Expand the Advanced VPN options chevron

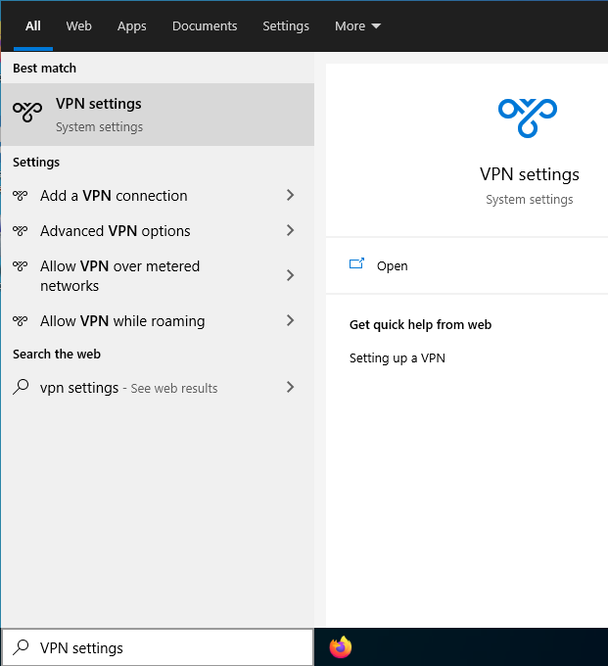(x=291, y=230)
